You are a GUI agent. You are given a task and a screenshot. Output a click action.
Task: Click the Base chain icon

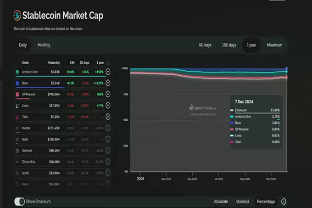pos(17,83)
